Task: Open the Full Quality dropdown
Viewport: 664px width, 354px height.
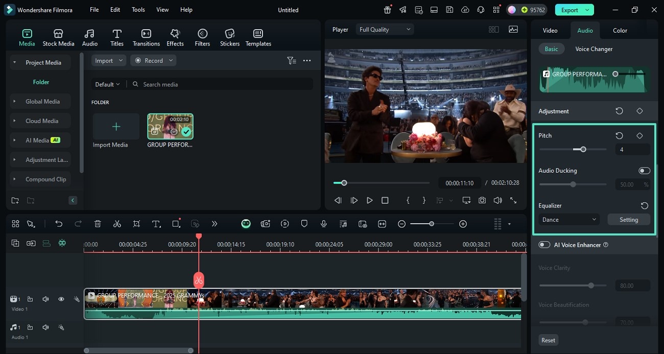Action: [385, 30]
